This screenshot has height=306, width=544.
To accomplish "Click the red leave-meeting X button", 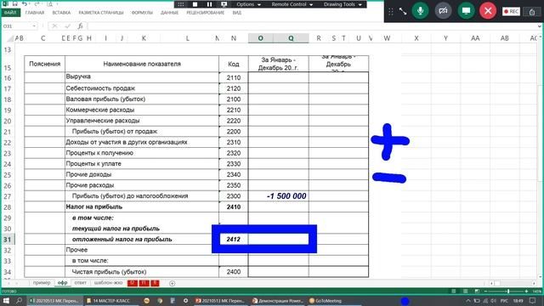I will tap(488, 11).
